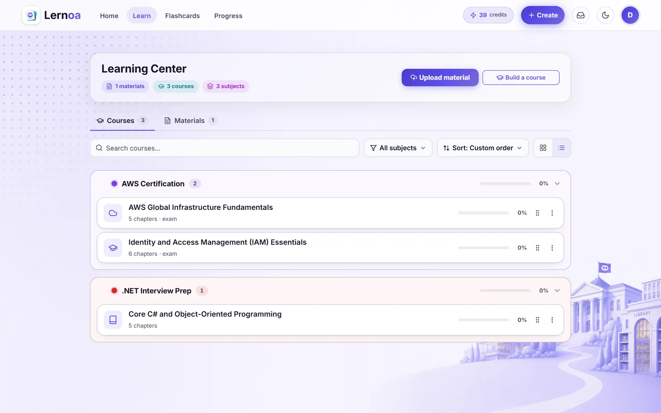Click the .NET Interview Prep count badge 1
Viewport: 661px width, 413px height.
coord(202,290)
